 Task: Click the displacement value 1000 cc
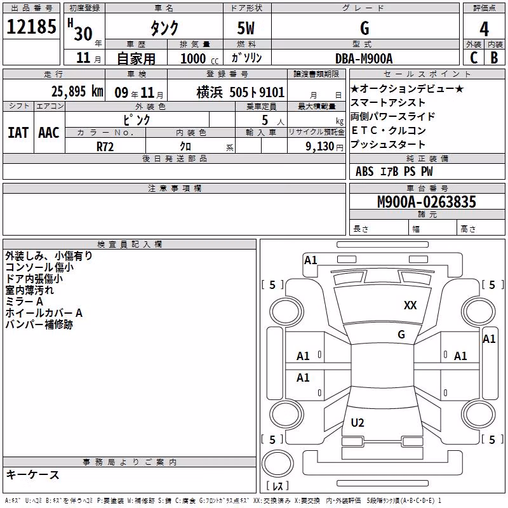click(x=199, y=58)
